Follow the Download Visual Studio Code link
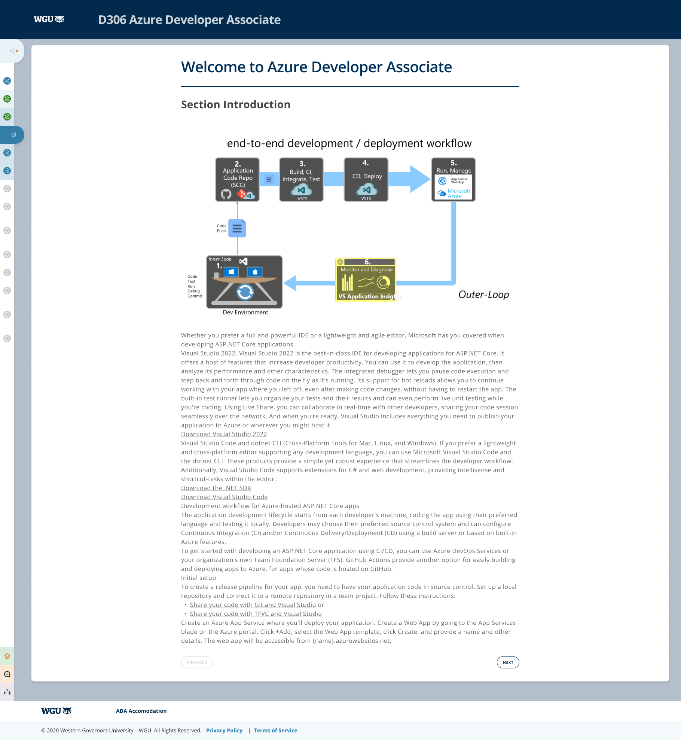The width and height of the screenshot is (681, 740). pos(225,497)
